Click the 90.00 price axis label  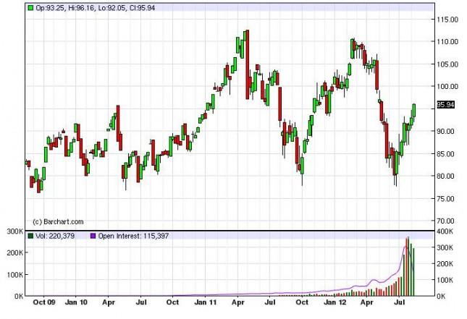(x=445, y=131)
